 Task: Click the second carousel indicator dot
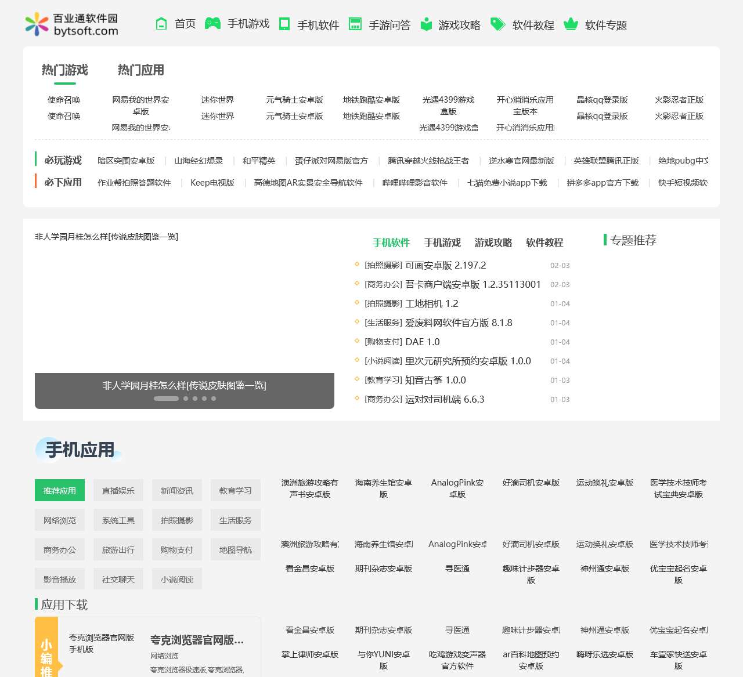click(186, 399)
